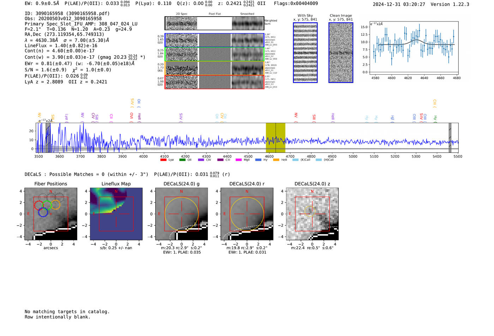This screenshot has height=336, width=494.
Task: Click the Hγ blue legend swatch
Action: tap(258, 160)
